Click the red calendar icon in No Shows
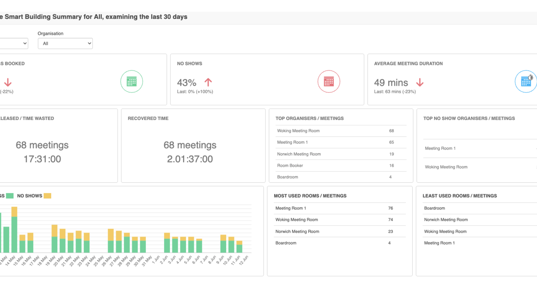537x302 pixels. (x=329, y=82)
